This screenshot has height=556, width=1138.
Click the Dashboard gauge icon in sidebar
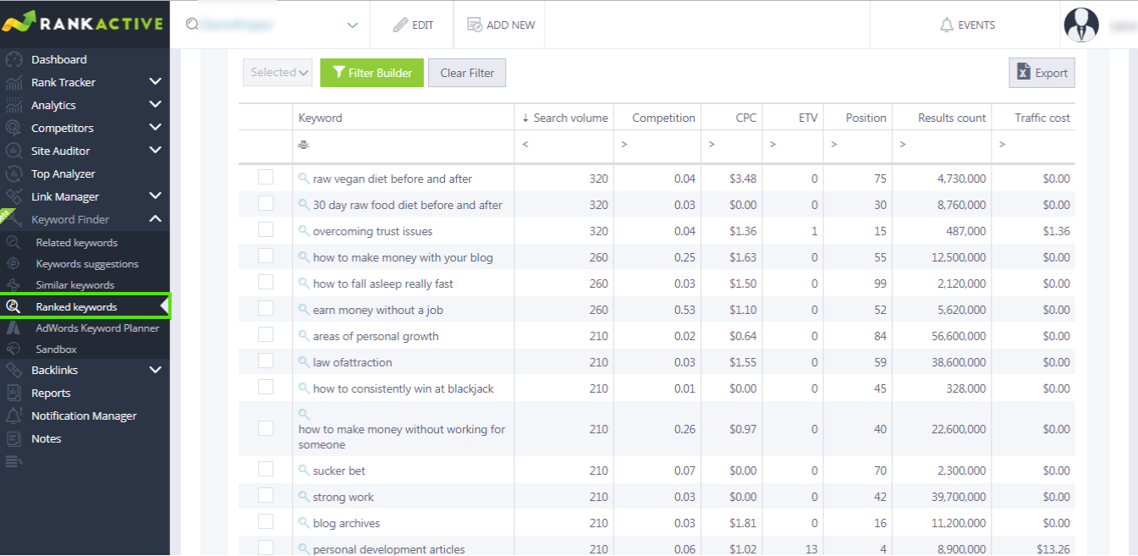(14, 59)
